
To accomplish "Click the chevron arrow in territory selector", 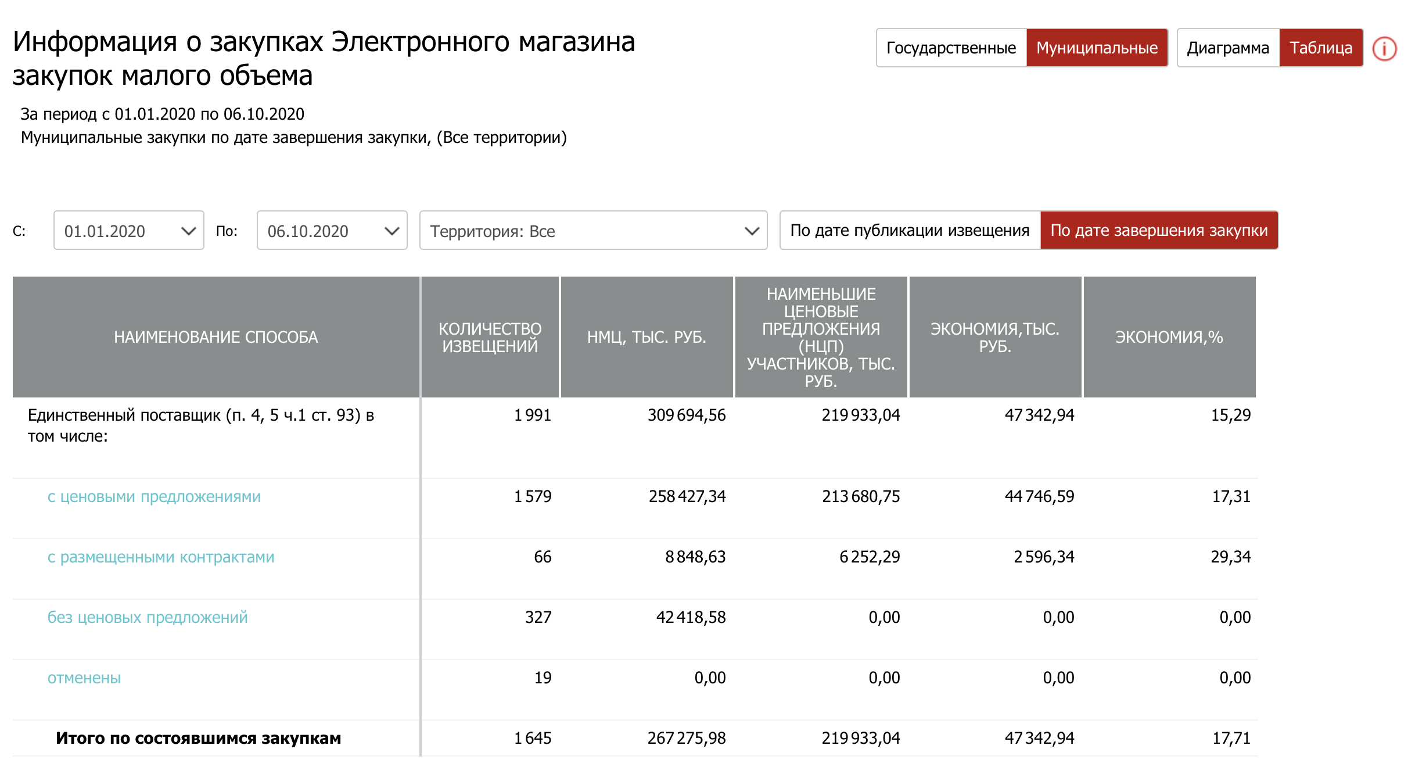I will pyautogui.click(x=752, y=231).
